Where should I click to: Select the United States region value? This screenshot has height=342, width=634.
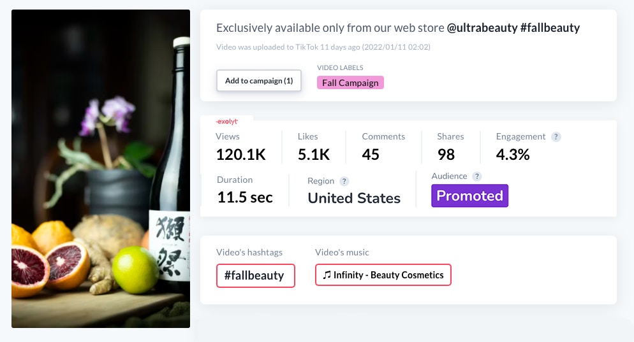tap(354, 198)
